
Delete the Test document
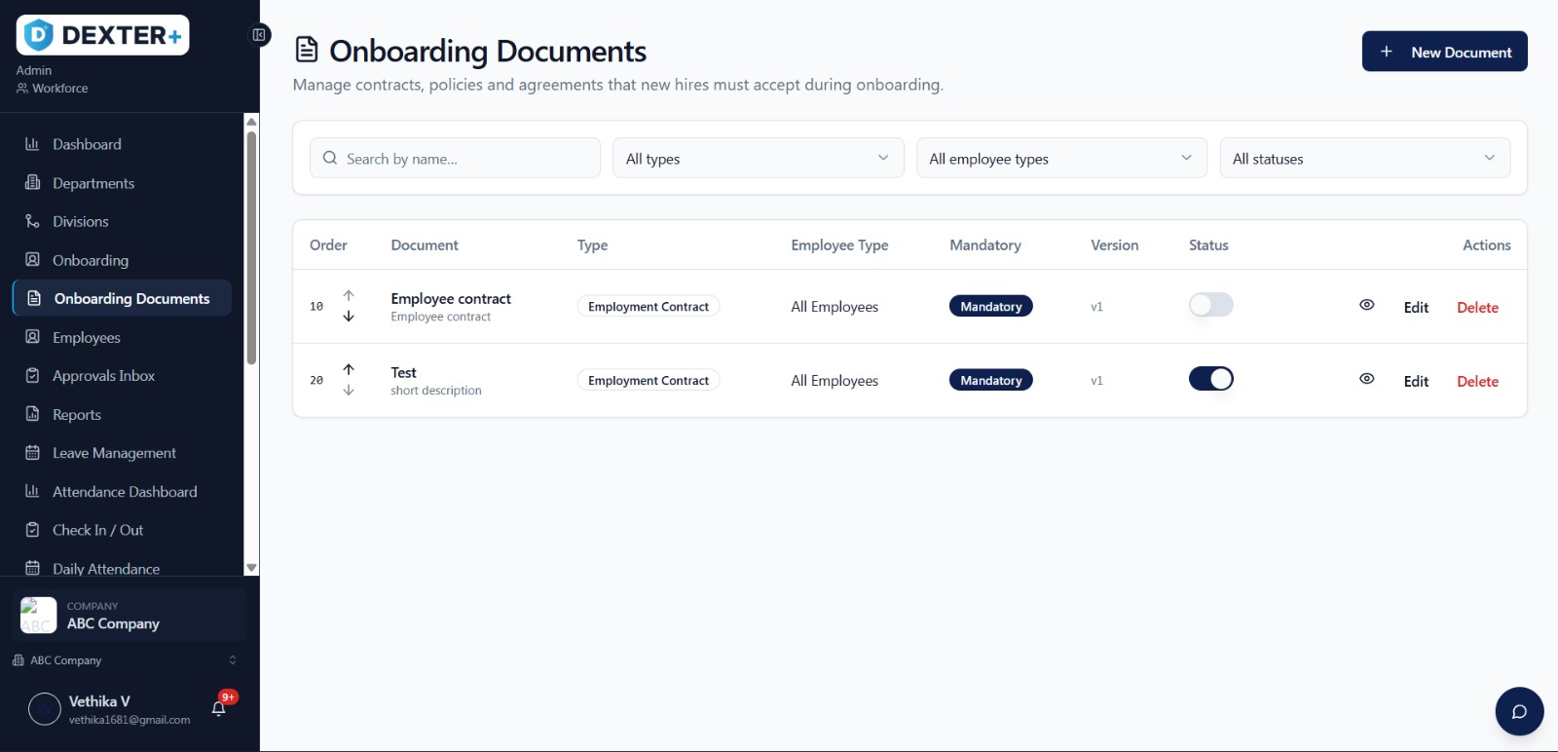(1477, 381)
